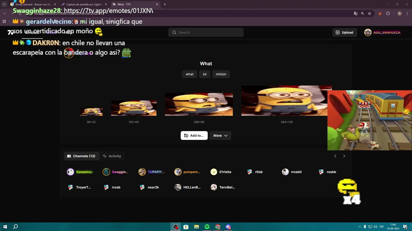Open Microsoft Store from taskbar
Viewport: 412px width, 231px height.
(x=186, y=227)
